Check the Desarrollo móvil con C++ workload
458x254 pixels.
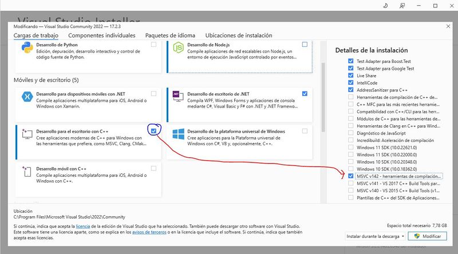coord(153,168)
